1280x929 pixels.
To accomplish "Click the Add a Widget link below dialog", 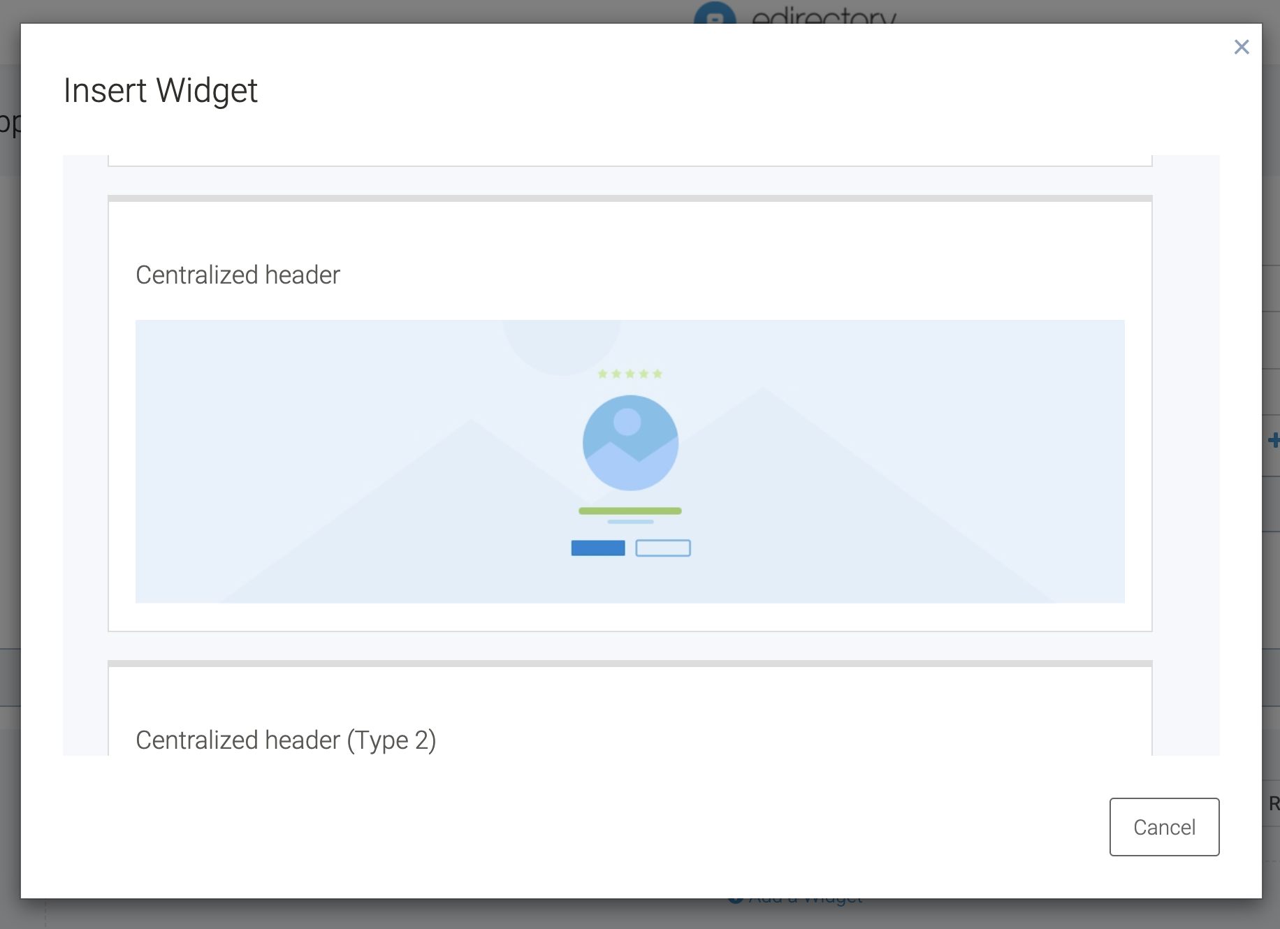I will [x=797, y=901].
